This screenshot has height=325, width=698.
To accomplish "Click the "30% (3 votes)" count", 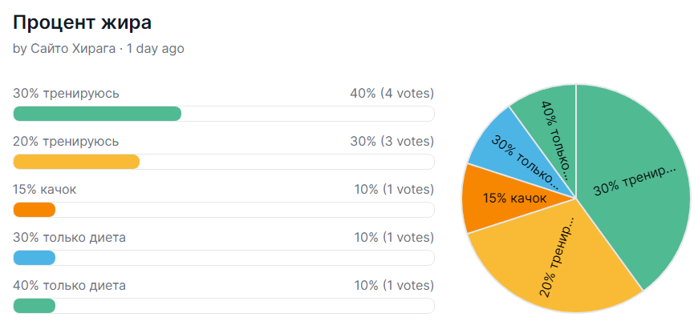I will click(392, 142).
